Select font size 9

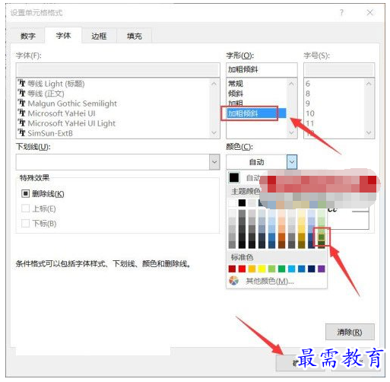tap(308, 103)
